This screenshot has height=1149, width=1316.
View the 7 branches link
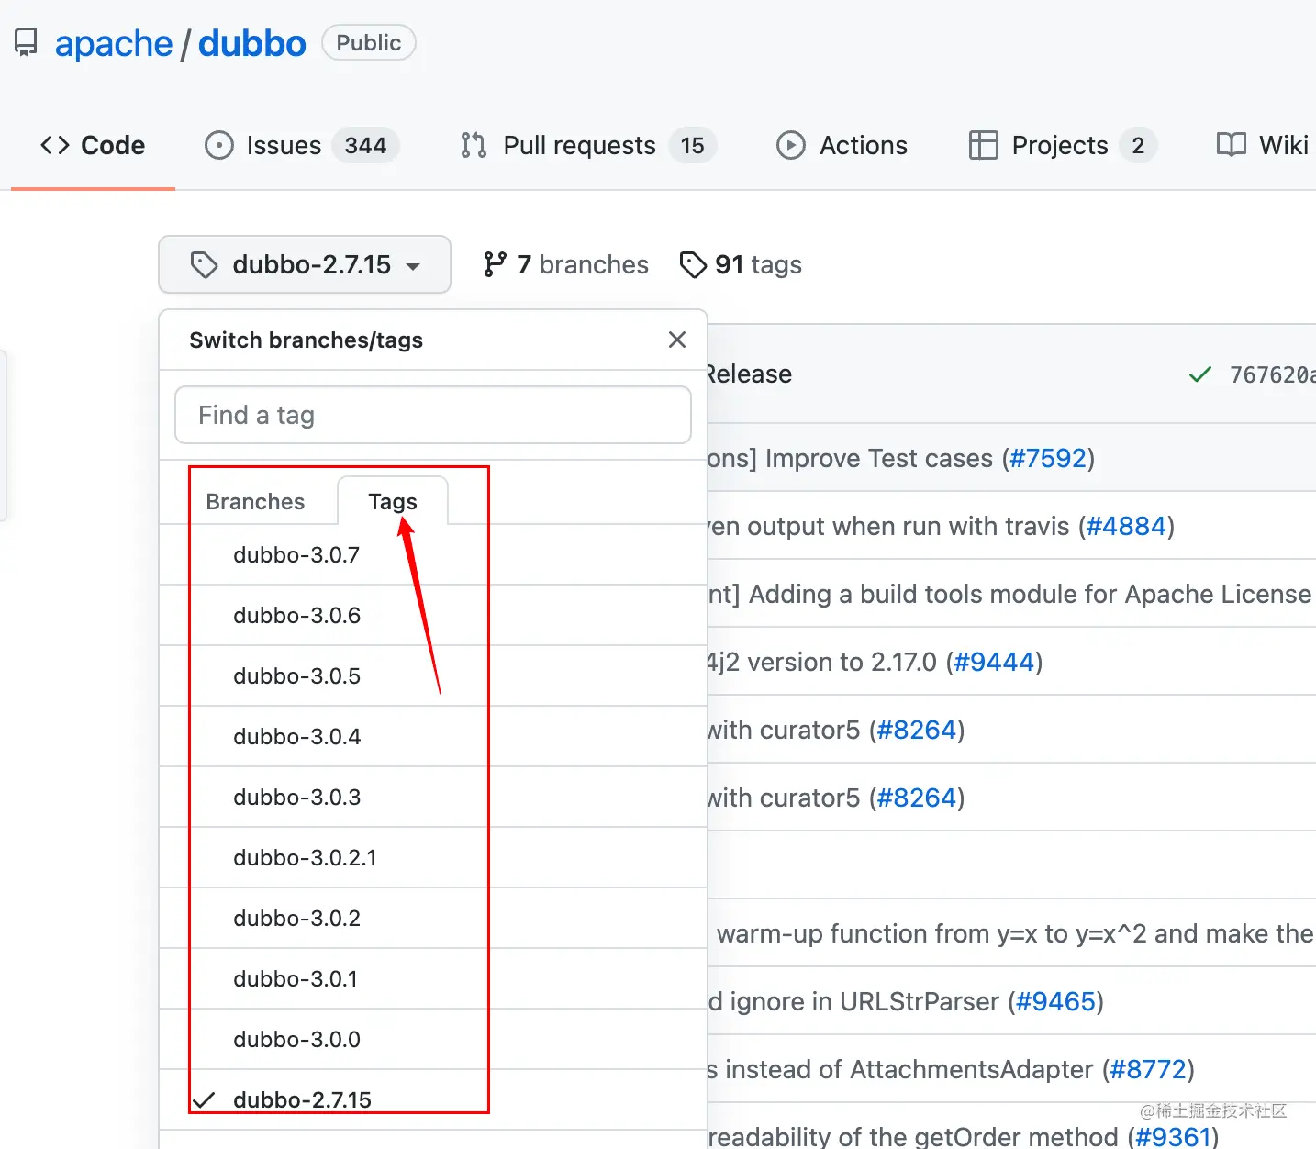click(x=565, y=264)
